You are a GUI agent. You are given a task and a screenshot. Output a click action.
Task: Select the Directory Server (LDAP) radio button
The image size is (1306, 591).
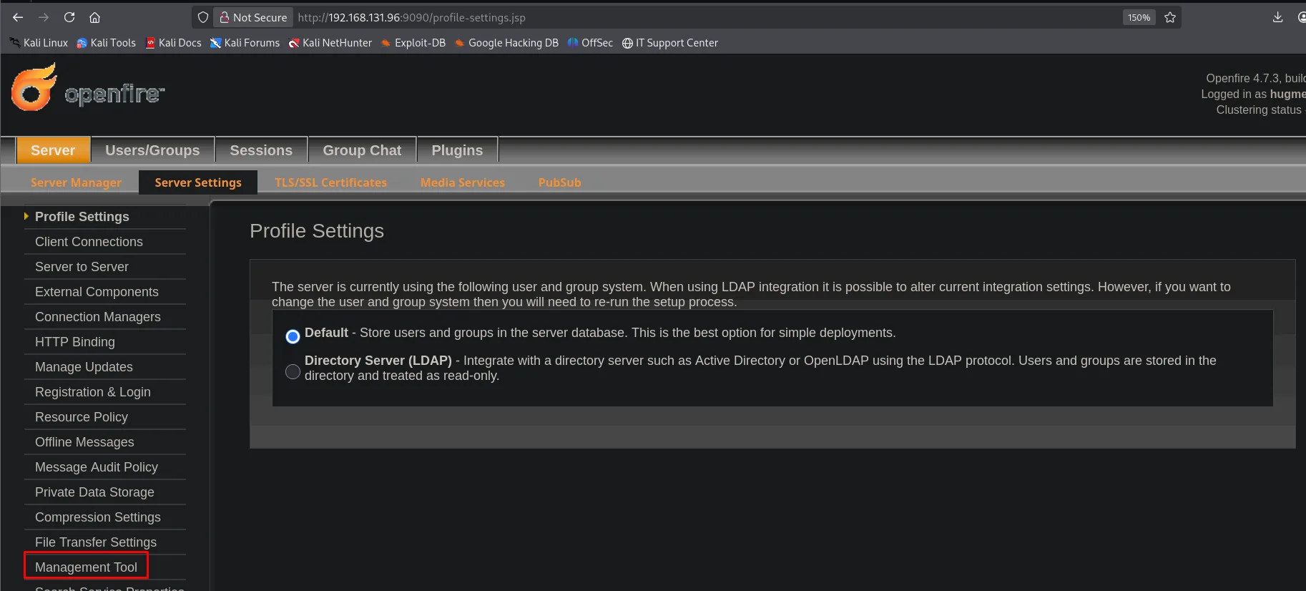(x=293, y=371)
